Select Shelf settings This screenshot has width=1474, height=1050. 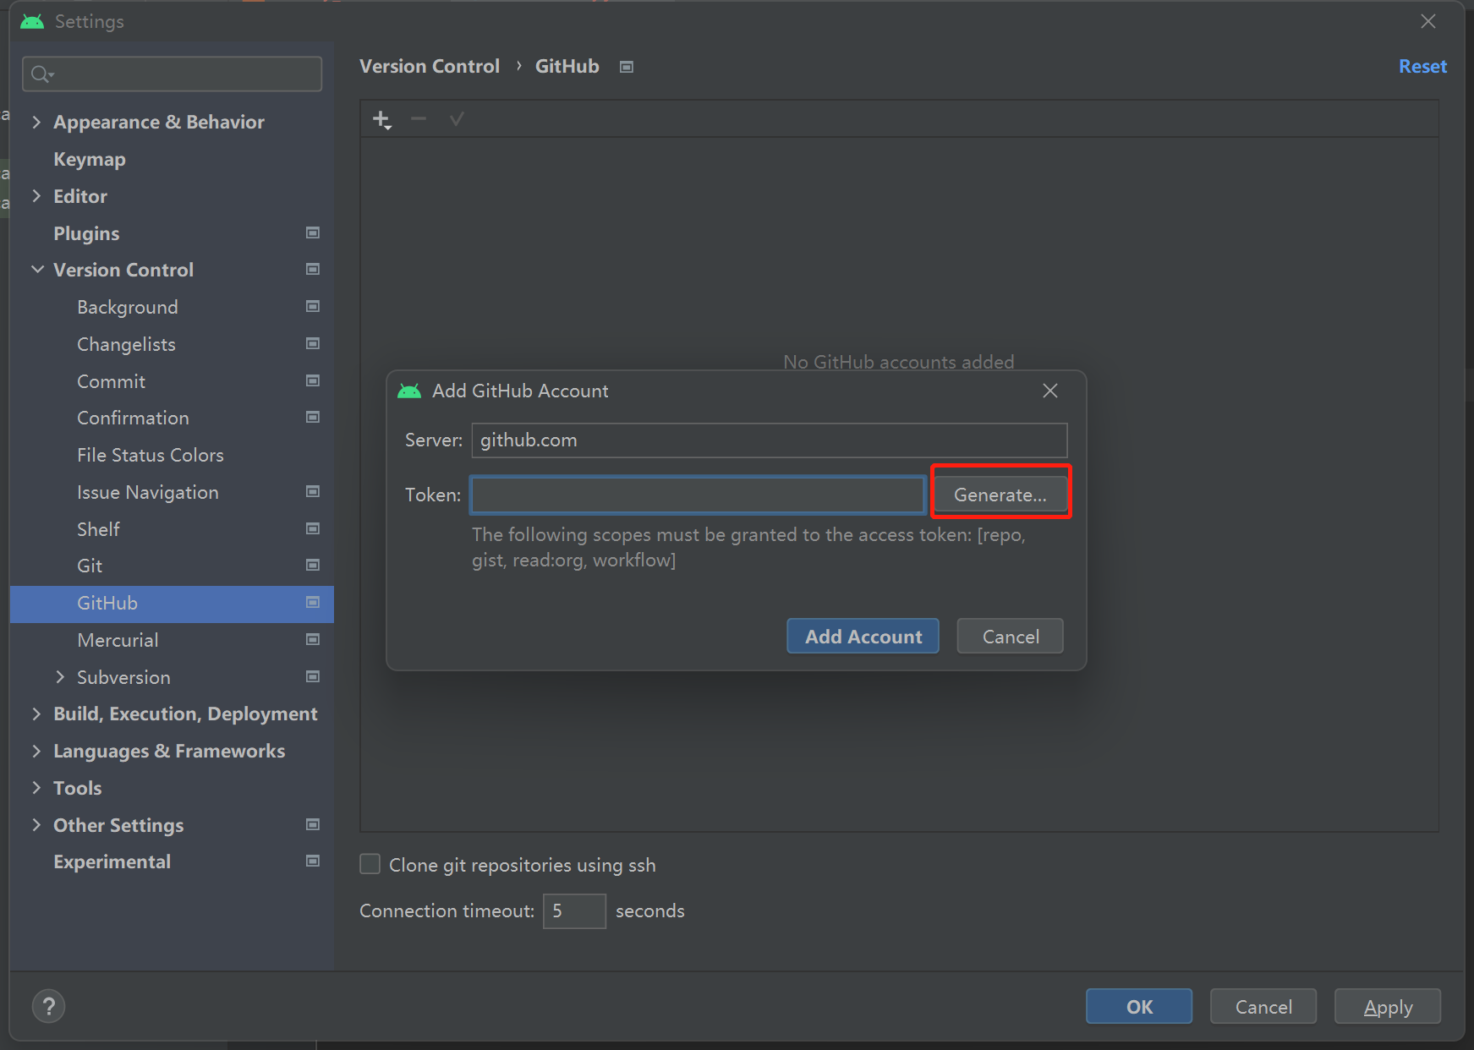99,529
